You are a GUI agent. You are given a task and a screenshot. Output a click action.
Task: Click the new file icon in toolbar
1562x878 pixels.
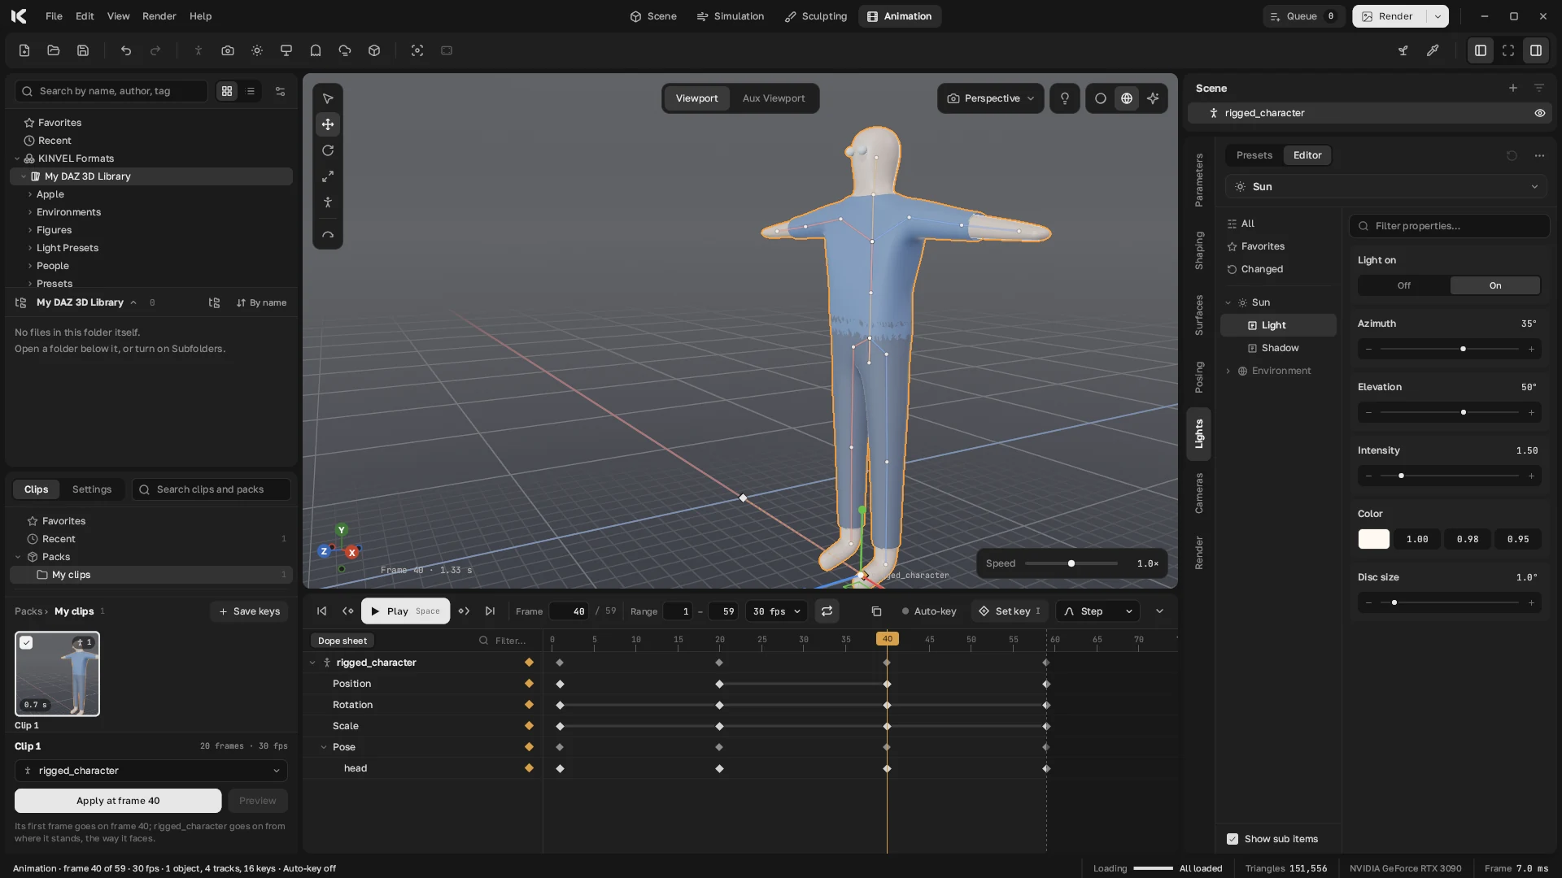pyautogui.click(x=24, y=50)
